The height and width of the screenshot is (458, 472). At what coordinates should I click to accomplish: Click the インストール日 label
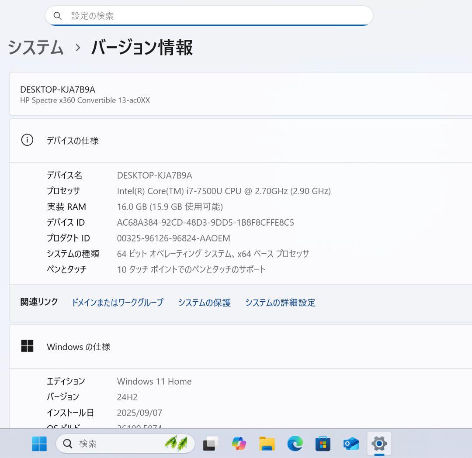point(70,412)
